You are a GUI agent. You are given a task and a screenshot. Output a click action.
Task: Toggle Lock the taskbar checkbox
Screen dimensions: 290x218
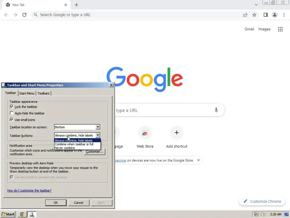click(12, 107)
